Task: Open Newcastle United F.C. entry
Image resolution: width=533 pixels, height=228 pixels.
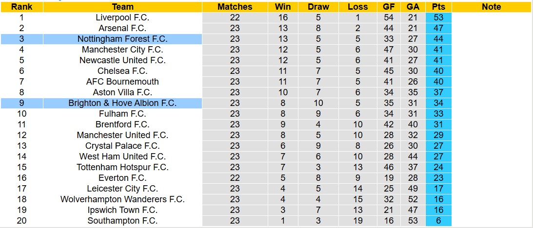Action: point(122,60)
